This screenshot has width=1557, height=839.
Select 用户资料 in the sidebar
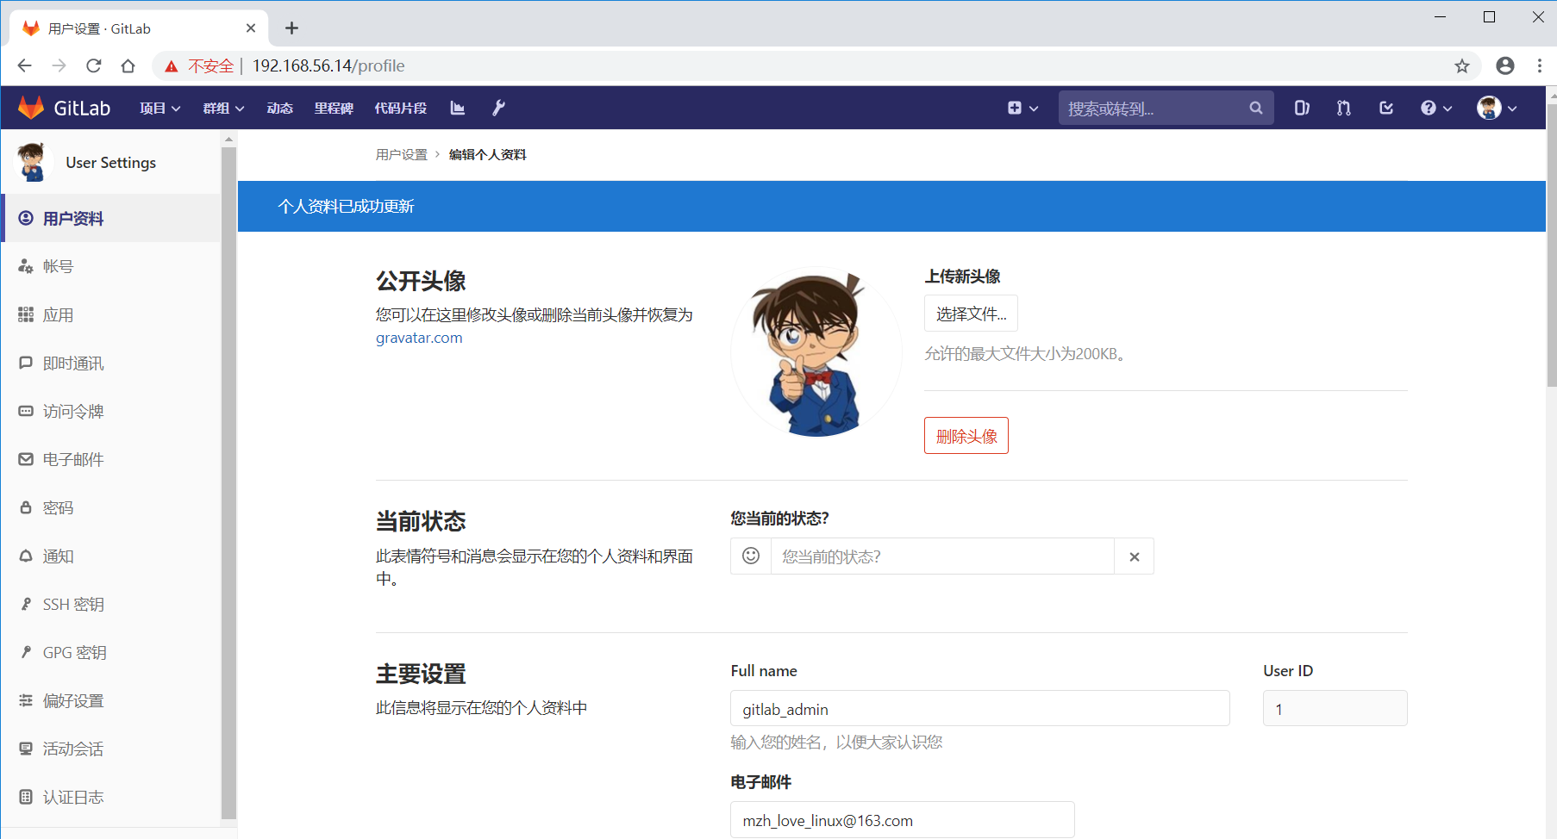pyautogui.click(x=110, y=218)
